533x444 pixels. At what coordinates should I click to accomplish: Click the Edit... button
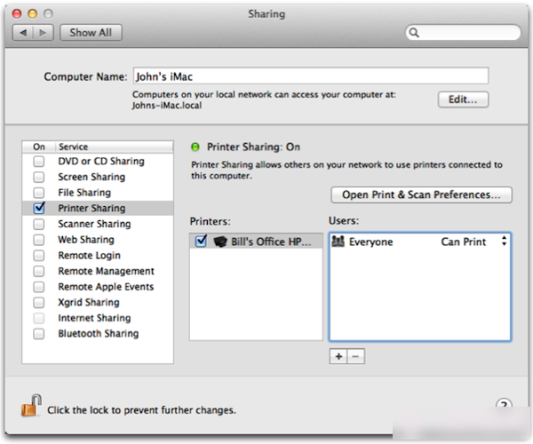click(463, 99)
